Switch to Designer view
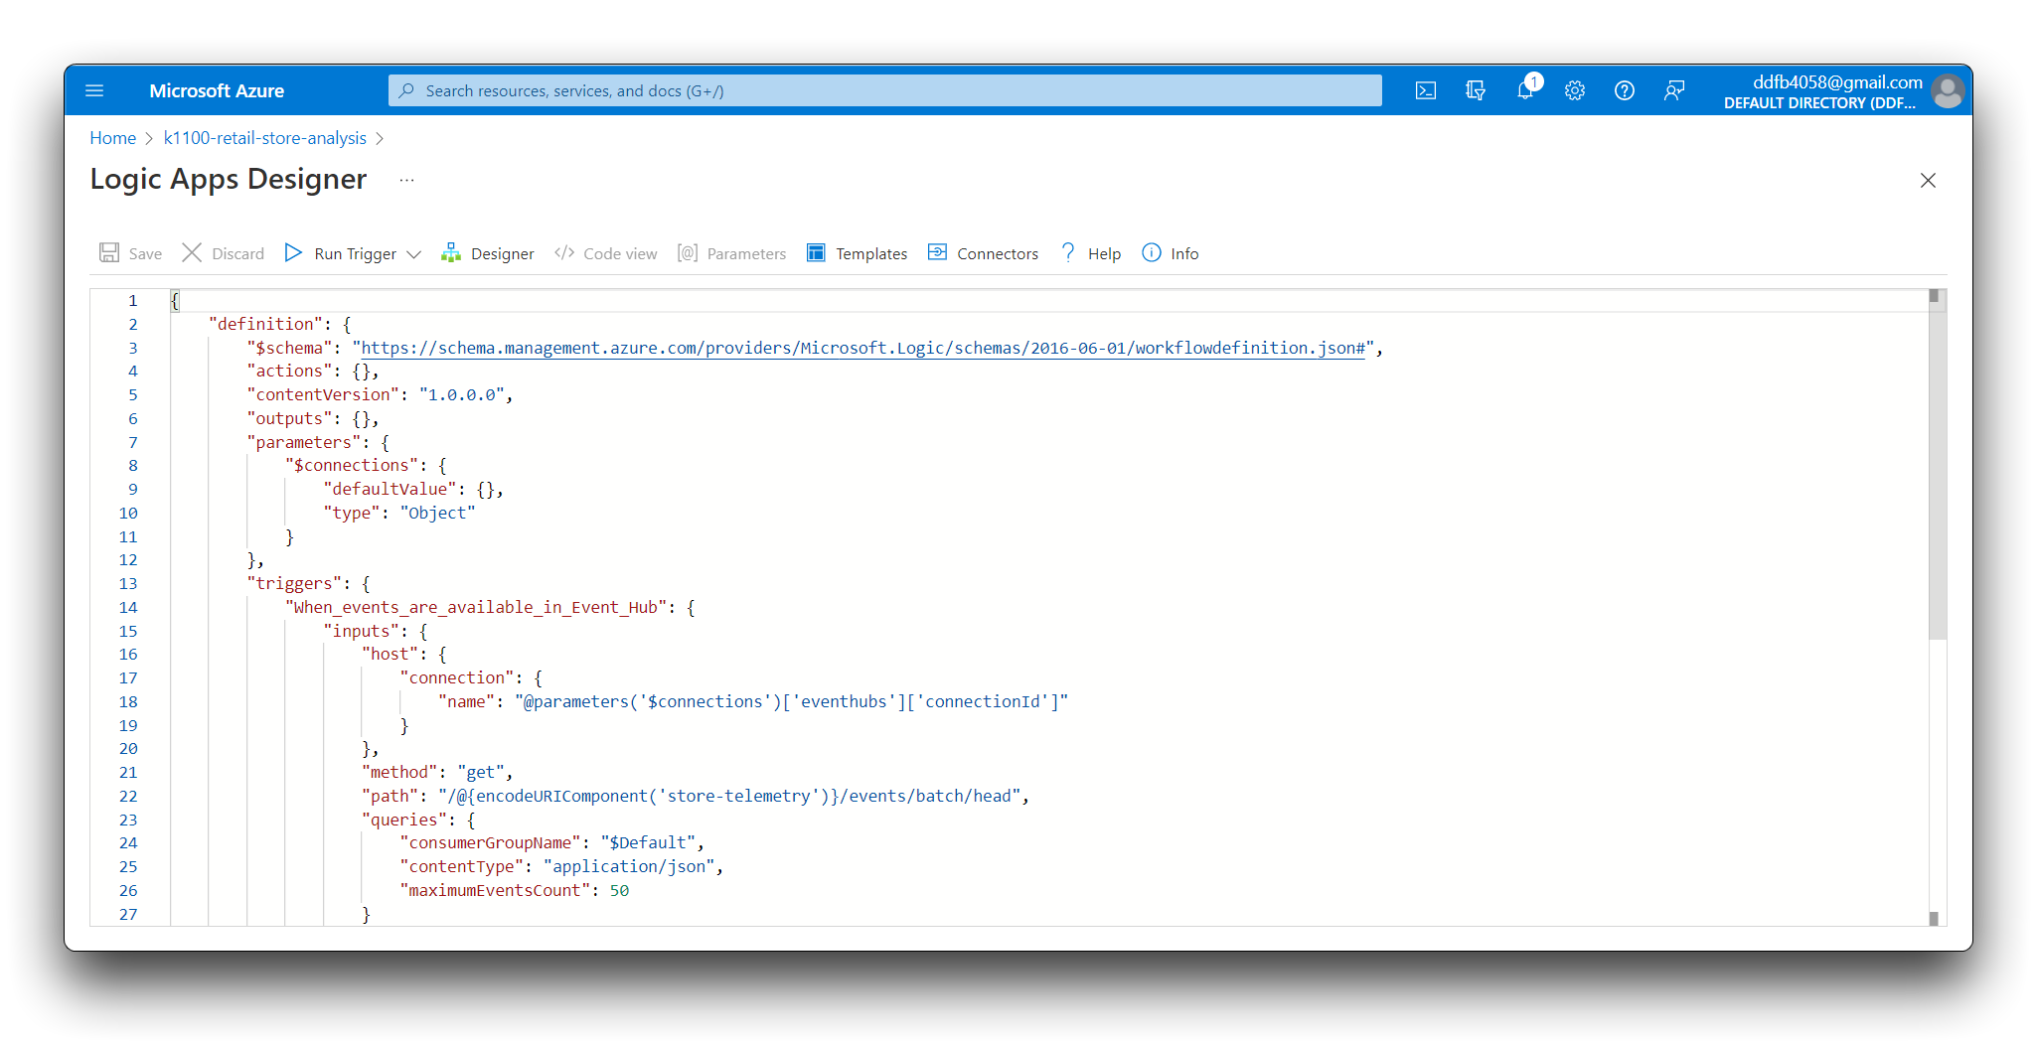 (488, 253)
